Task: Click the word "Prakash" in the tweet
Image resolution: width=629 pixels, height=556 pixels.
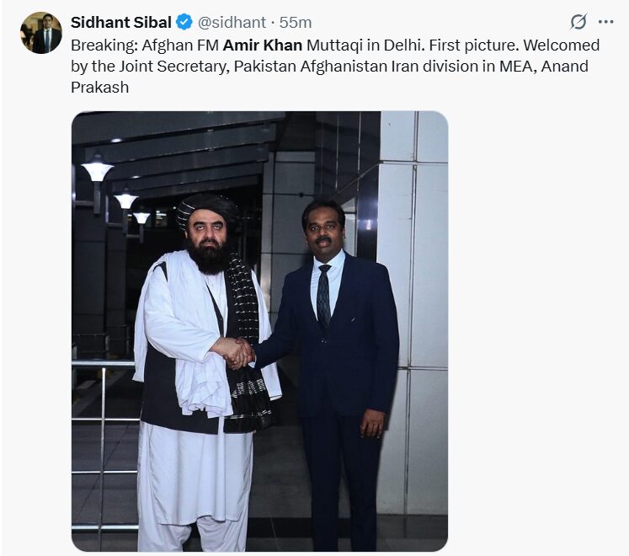Action: (100, 87)
